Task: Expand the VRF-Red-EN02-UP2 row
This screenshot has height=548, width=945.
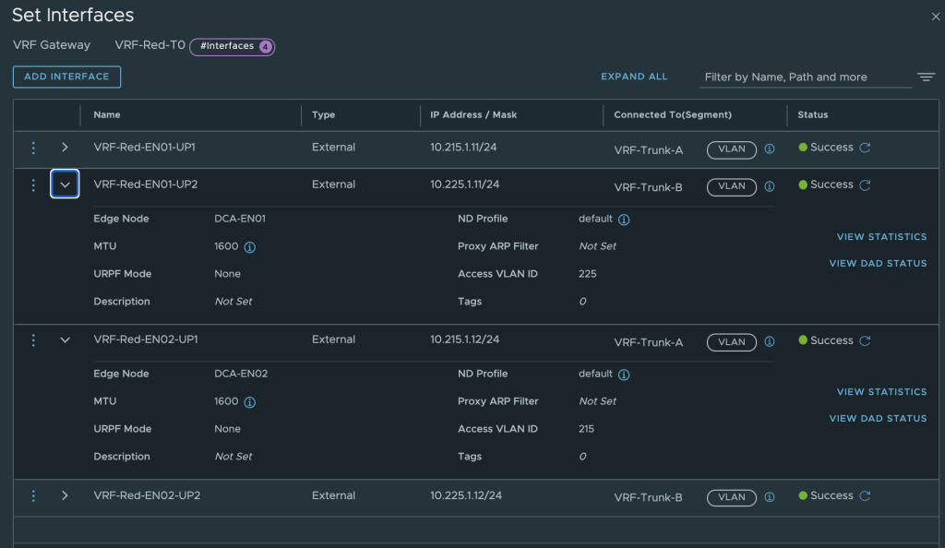Action: pos(65,495)
